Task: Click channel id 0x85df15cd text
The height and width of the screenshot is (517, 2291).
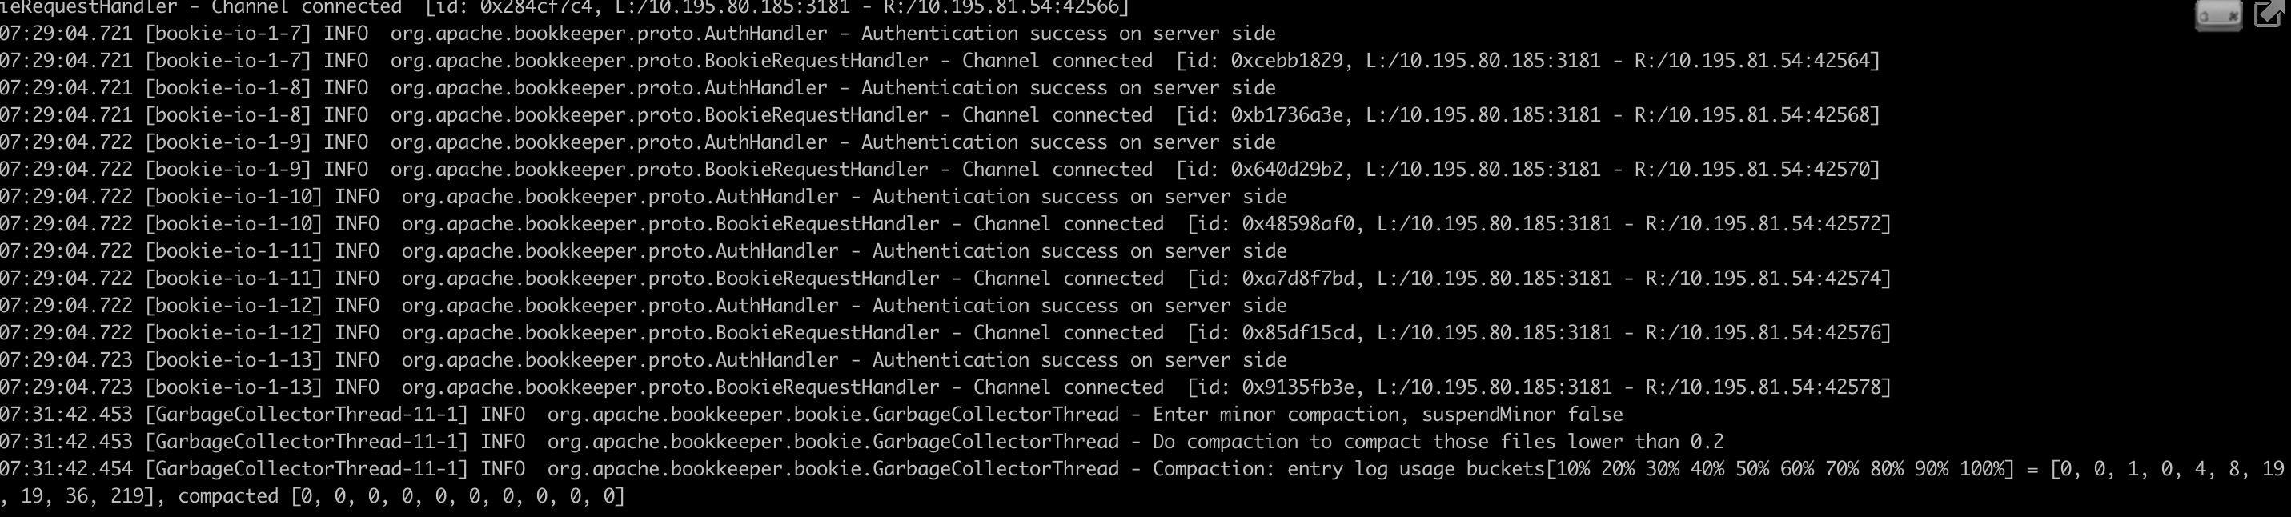Action: 1298,332
